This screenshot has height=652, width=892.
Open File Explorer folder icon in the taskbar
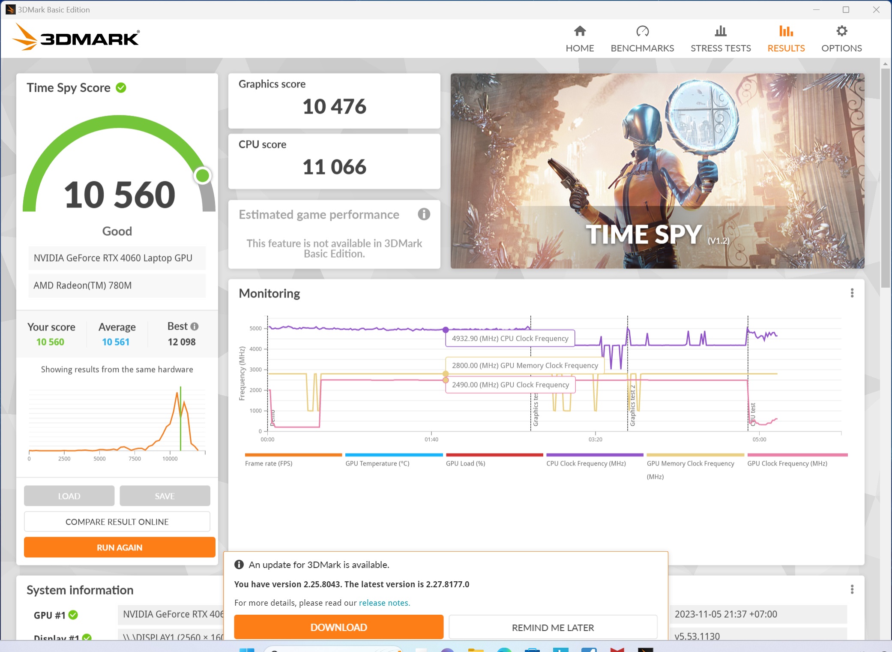pos(476,650)
